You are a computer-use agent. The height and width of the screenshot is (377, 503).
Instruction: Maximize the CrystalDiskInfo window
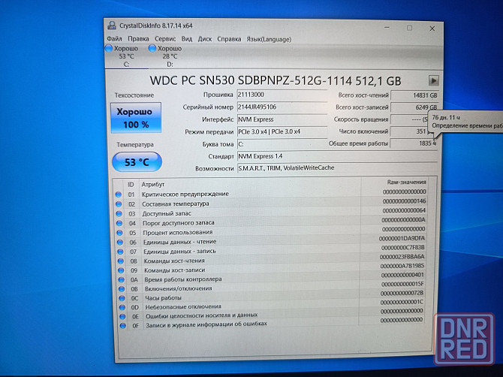tap(410, 28)
